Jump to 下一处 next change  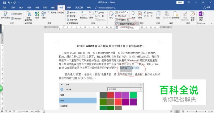click(x=148, y=16)
